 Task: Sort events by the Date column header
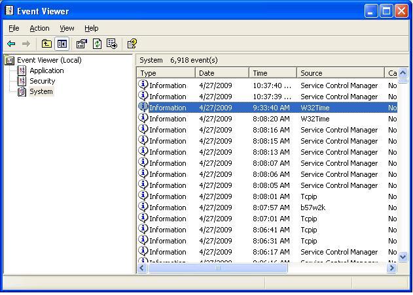point(221,73)
